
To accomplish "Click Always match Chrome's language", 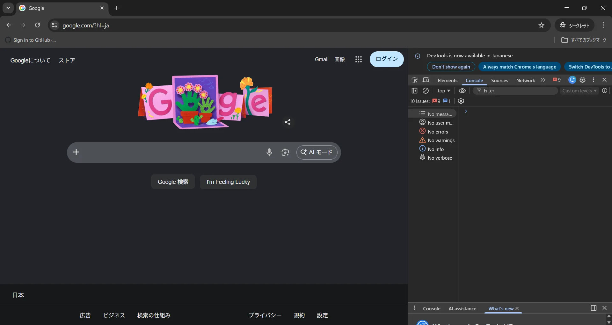I will click(x=520, y=67).
